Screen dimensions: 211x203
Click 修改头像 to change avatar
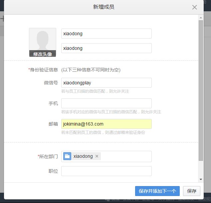[43, 54]
